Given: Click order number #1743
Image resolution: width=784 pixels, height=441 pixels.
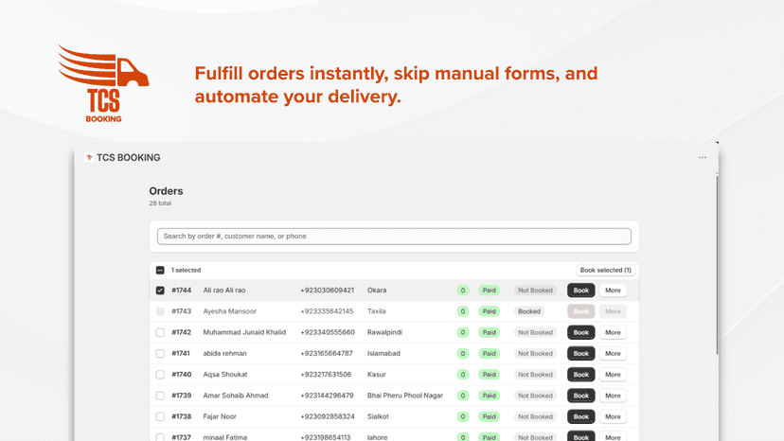Looking at the screenshot, I should [x=182, y=311].
